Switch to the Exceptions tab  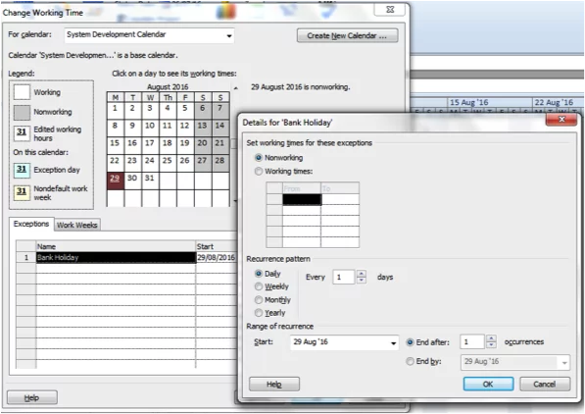click(31, 224)
